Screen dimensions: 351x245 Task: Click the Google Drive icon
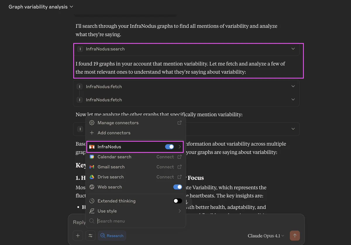coord(92,177)
